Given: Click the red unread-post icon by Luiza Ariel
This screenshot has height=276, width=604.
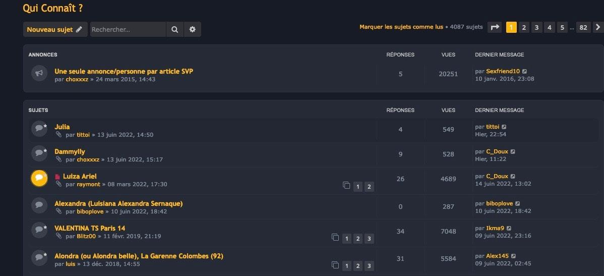Looking at the screenshot, I should [x=57, y=177].
